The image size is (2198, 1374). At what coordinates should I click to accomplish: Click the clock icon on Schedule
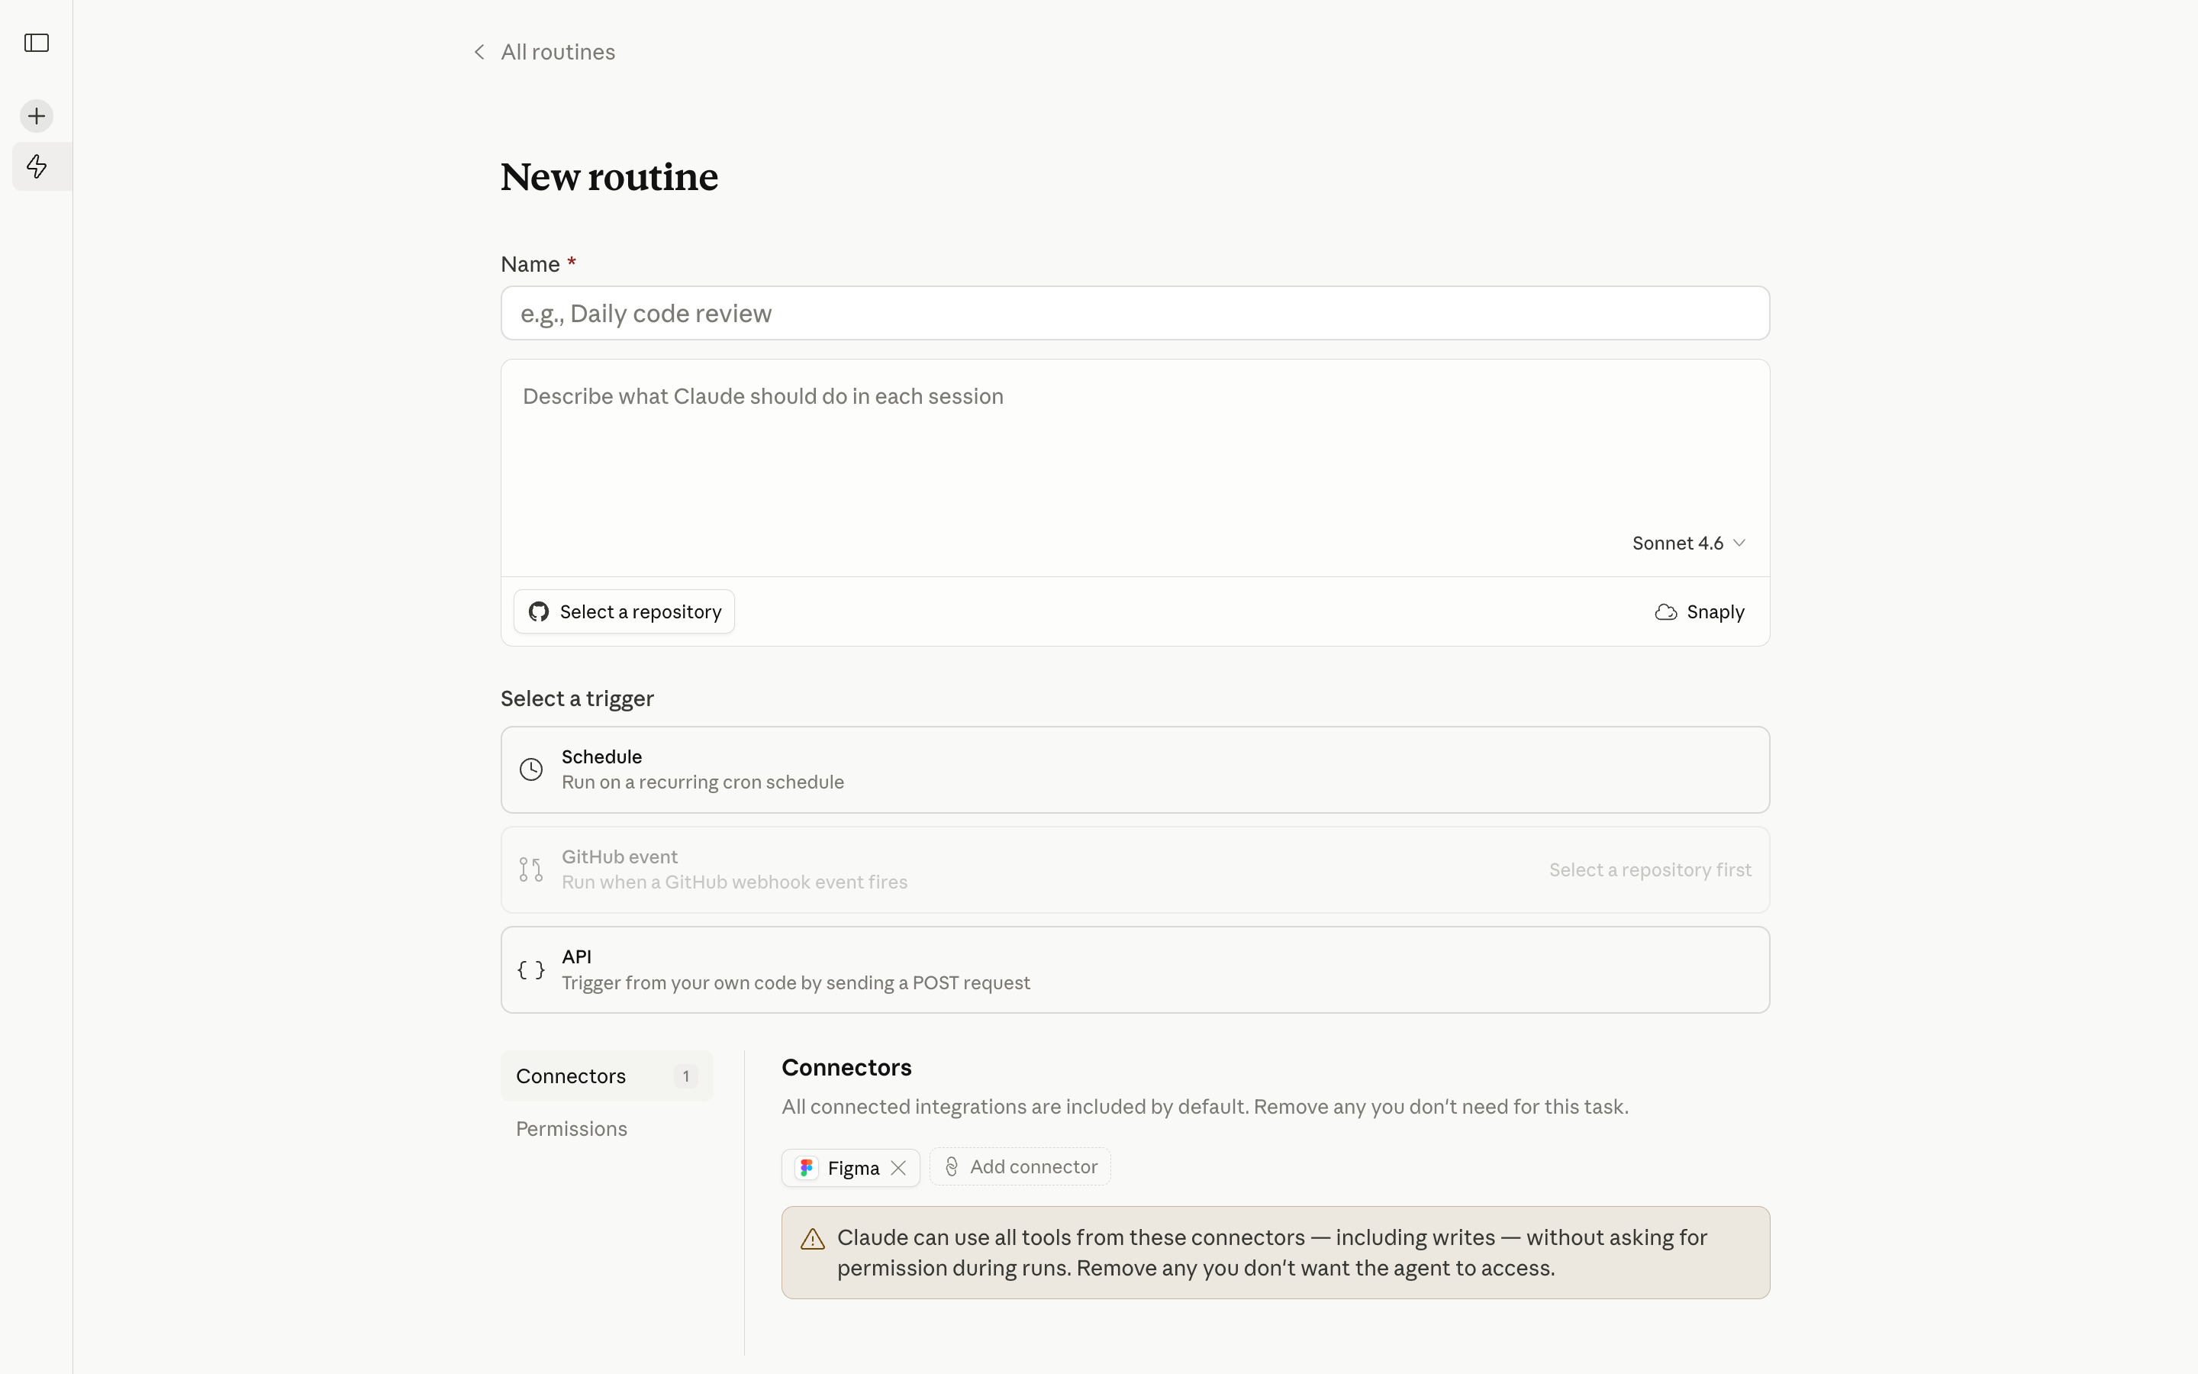531,769
